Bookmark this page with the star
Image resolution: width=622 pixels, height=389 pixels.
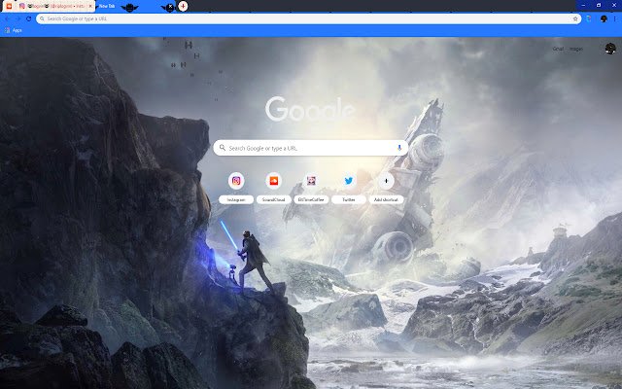coord(575,18)
